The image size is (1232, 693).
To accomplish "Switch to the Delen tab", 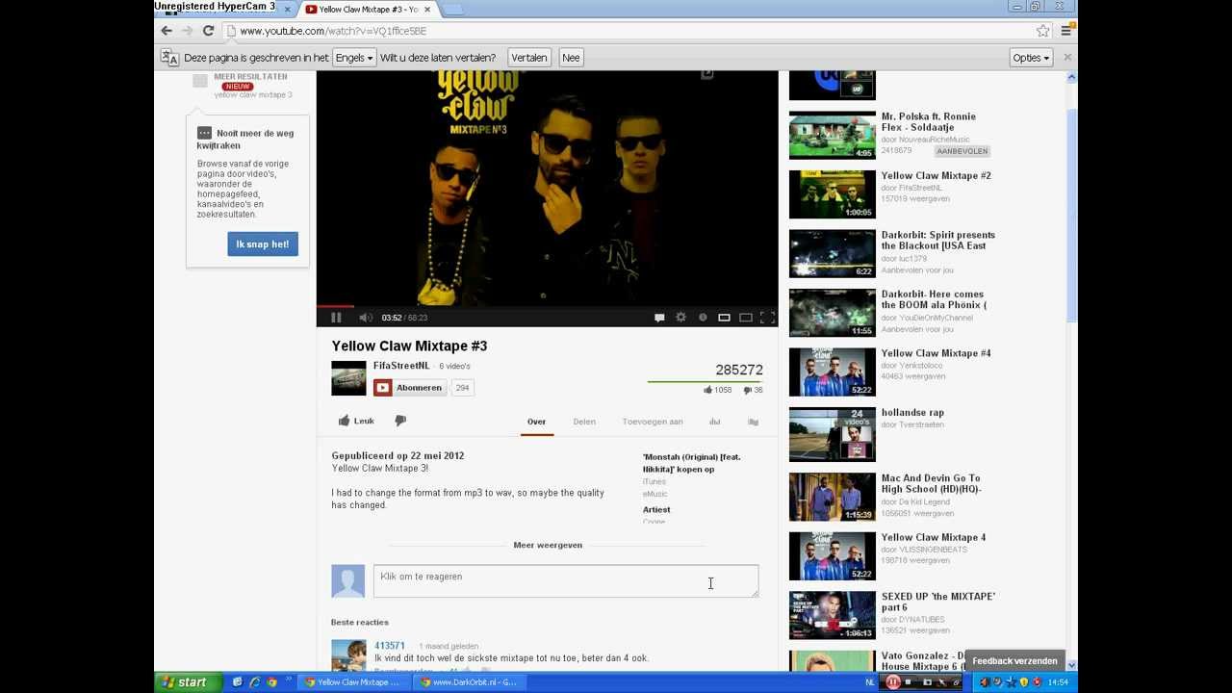I will pyautogui.click(x=584, y=422).
